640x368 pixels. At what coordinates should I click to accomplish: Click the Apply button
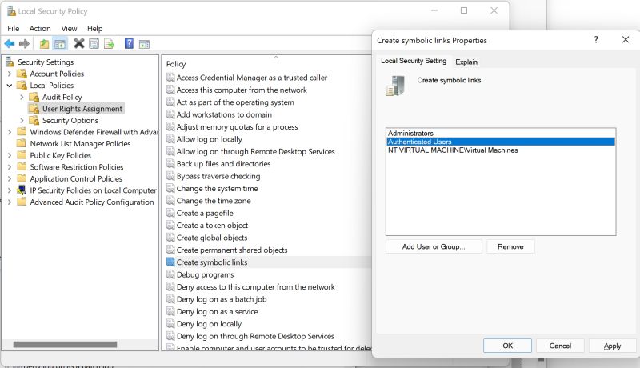tap(612, 346)
